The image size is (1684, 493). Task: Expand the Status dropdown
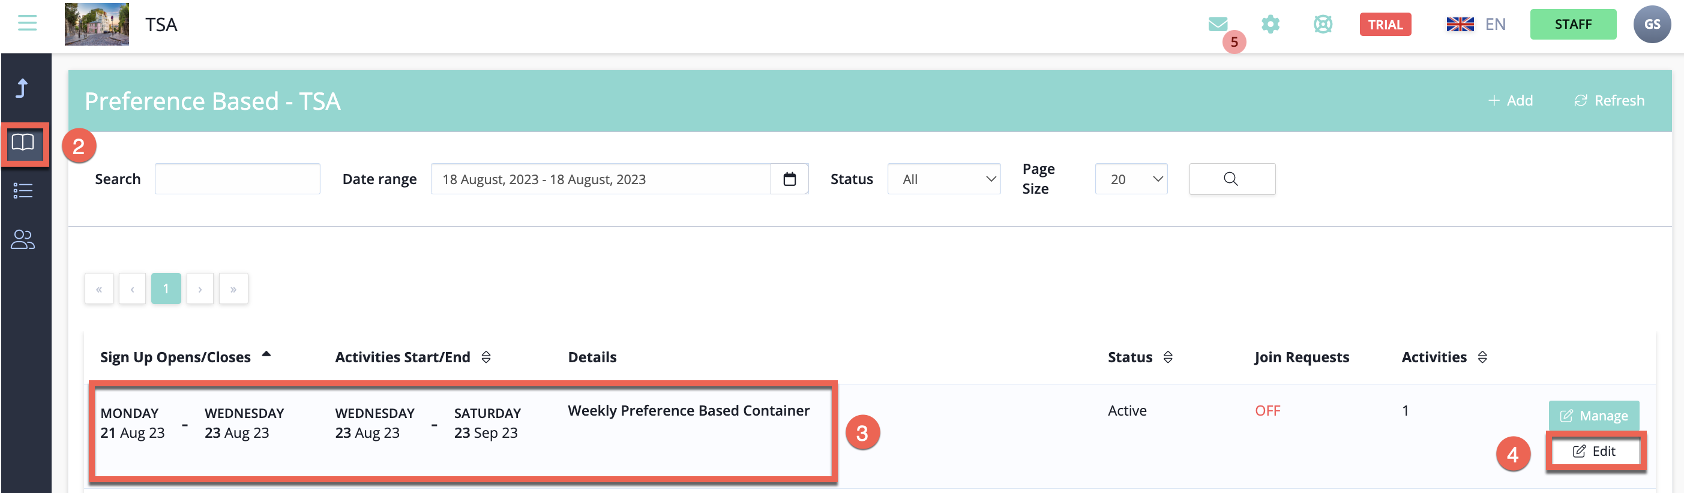pyautogui.click(x=943, y=179)
